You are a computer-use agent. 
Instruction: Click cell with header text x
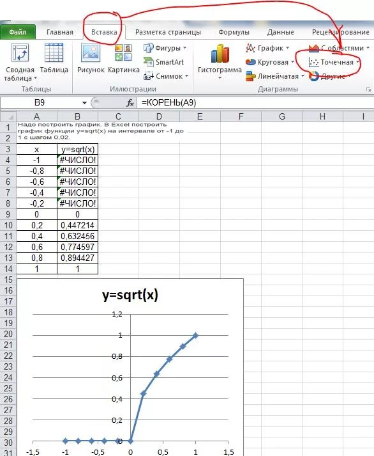click(36, 149)
